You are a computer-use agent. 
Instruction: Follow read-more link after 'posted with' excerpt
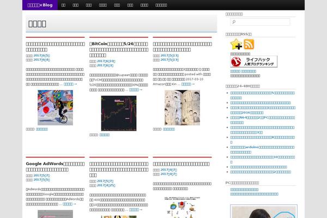point(188,84)
